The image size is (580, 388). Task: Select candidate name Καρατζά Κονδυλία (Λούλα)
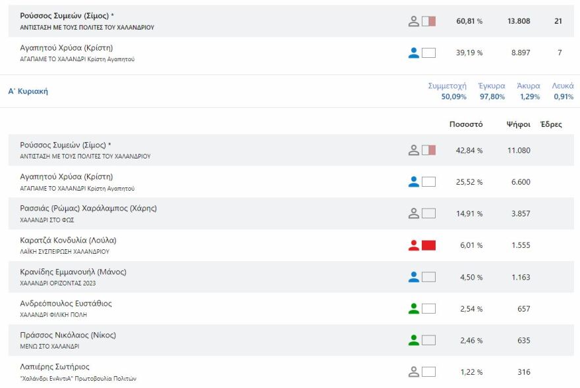(69, 240)
